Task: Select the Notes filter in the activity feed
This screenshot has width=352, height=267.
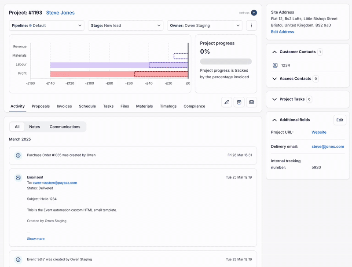Action: (34, 127)
